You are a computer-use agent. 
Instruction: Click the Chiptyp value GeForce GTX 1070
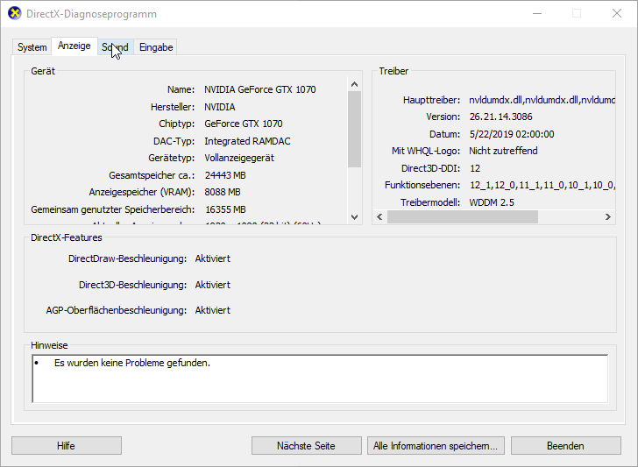[244, 124]
